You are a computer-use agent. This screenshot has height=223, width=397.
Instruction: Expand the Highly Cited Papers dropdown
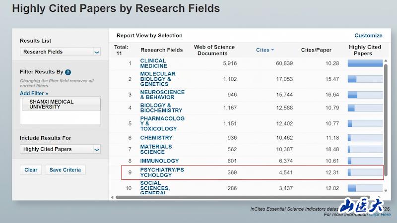pyautogui.click(x=60, y=149)
